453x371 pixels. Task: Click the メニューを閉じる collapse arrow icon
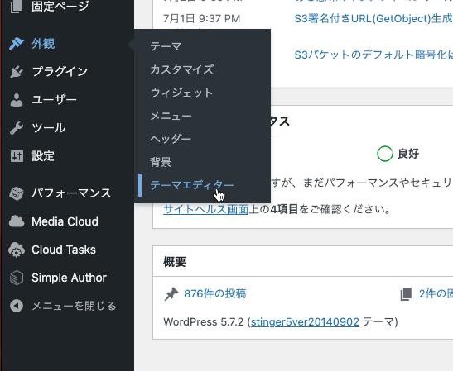pos(17,306)
